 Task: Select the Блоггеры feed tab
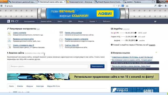40,86
